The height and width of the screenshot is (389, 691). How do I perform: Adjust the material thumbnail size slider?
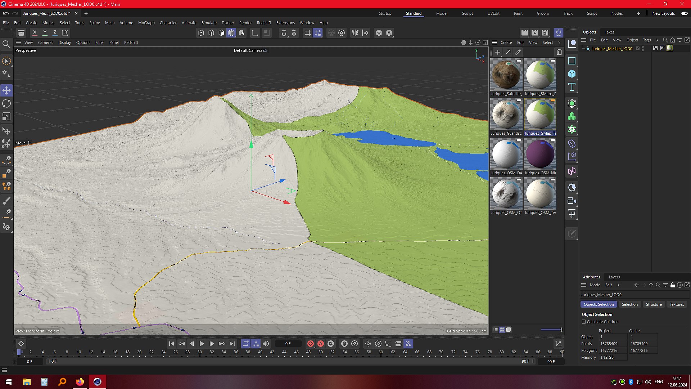coord(551,330)
